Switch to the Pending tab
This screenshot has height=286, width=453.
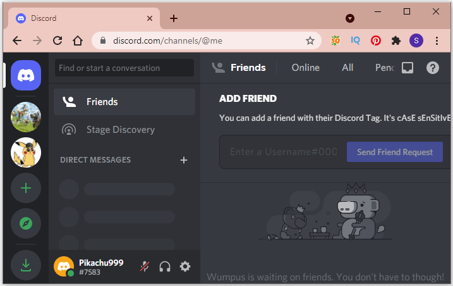tap(384, 68)
